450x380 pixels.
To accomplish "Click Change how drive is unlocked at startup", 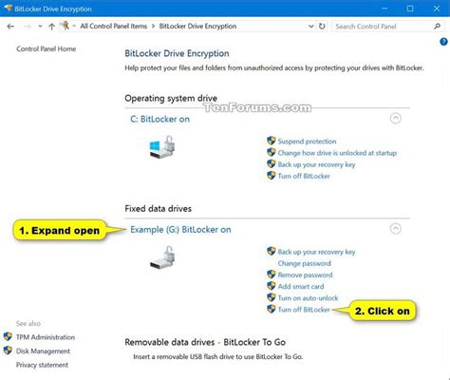I will (337, 153).
